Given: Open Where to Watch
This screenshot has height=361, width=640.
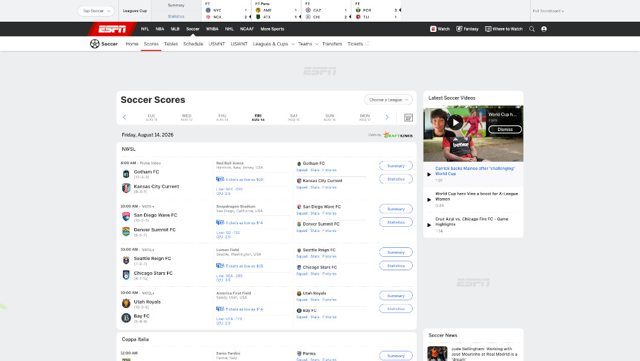Looking at the screenshot, I should coord(504,29).
